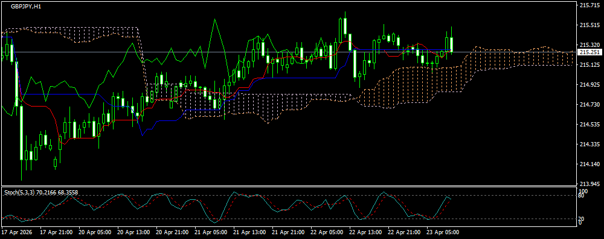Click the 23 Apr 05:00 time label
Screen dimensions: 604x239
[x=443, y=232]
